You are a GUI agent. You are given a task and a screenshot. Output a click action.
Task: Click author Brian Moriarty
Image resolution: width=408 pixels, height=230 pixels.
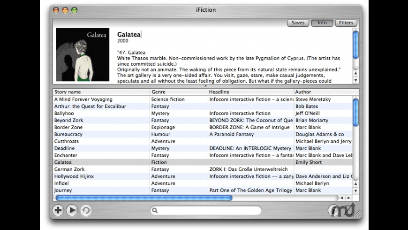pyautogui.click(x=312, y=120)
